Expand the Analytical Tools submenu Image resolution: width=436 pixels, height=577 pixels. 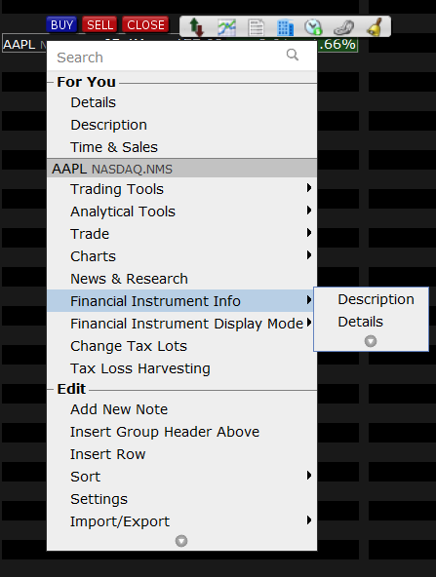(x=182, y=212)
